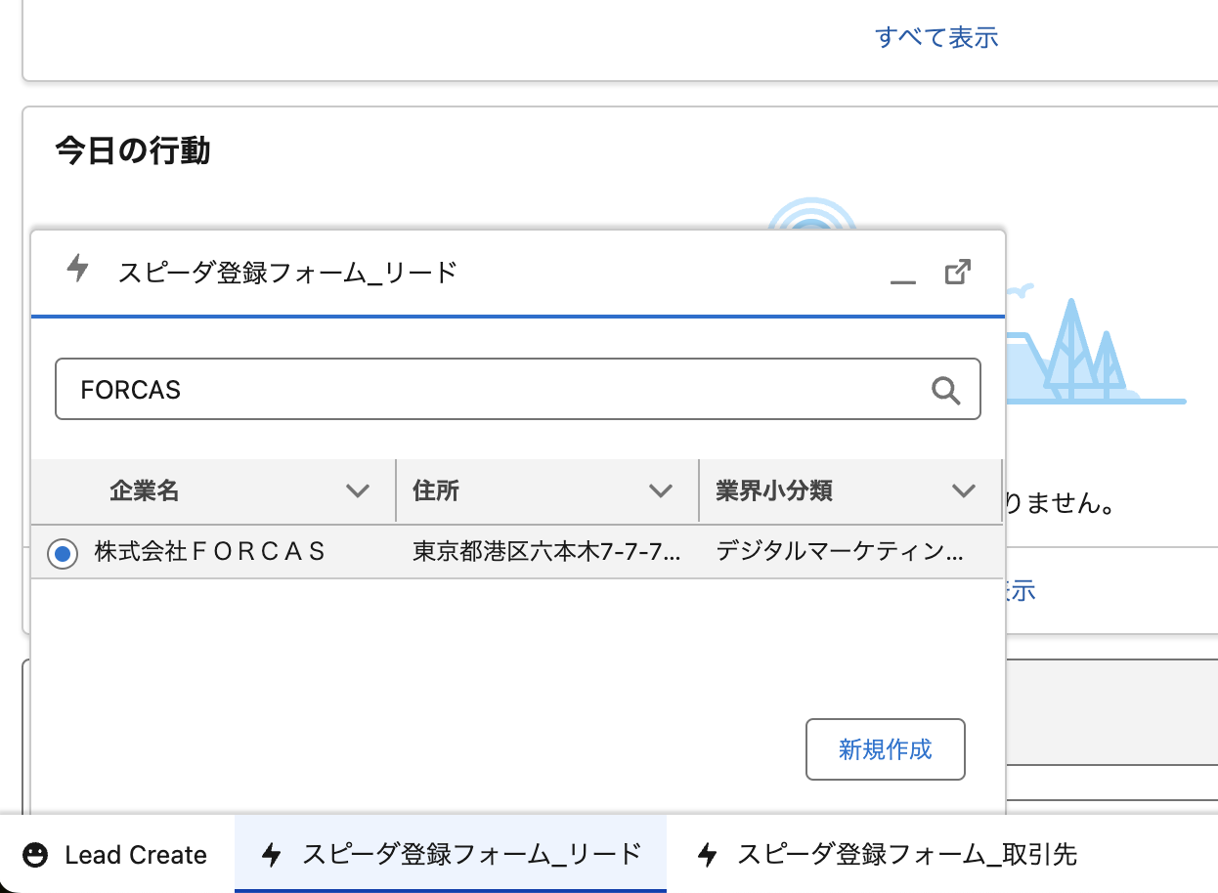Focus the search field containing FORCAS
1218x893 pixels.
489,390
